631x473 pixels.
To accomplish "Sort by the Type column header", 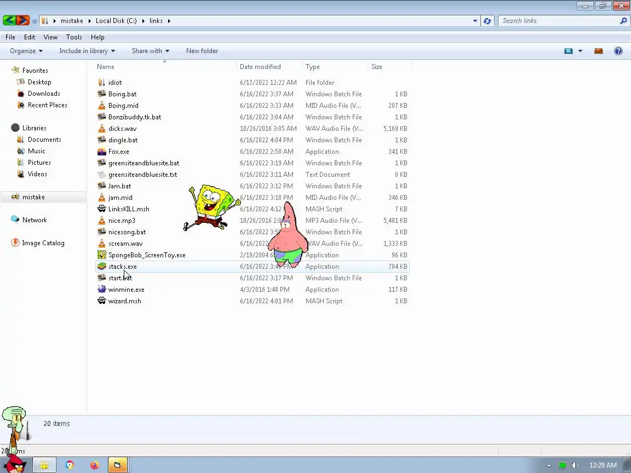I will [335, 67].
